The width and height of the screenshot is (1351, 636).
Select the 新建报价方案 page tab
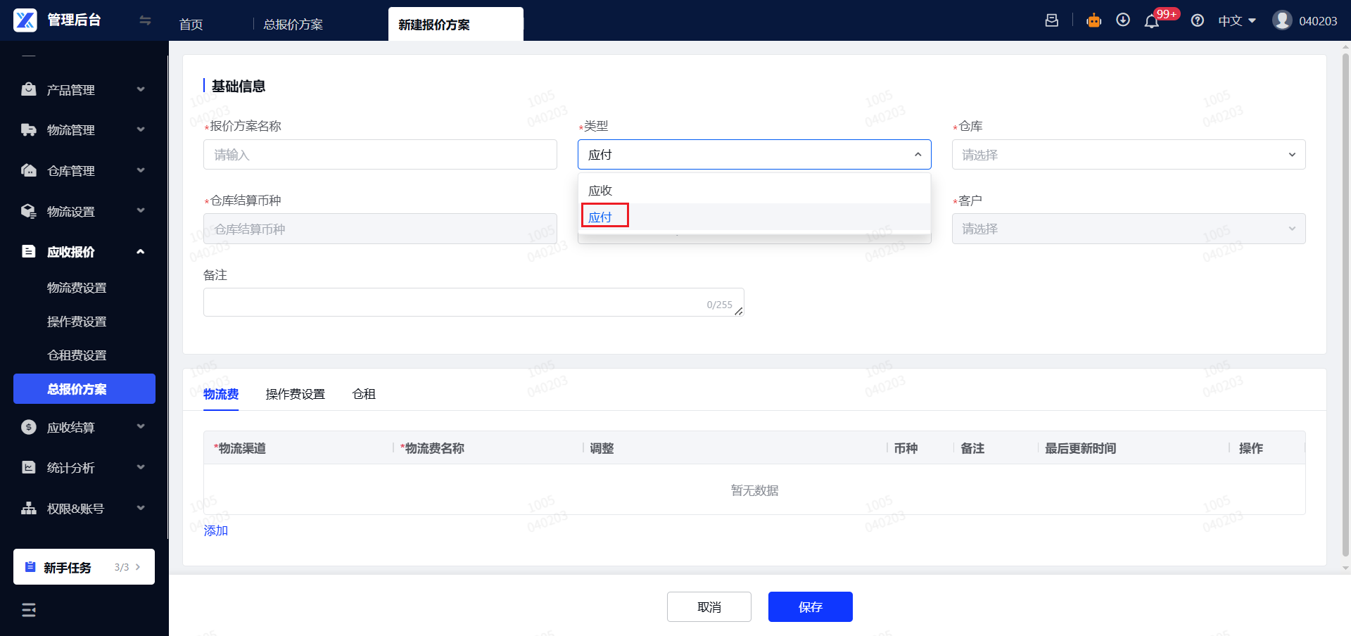tap(456, 25)
